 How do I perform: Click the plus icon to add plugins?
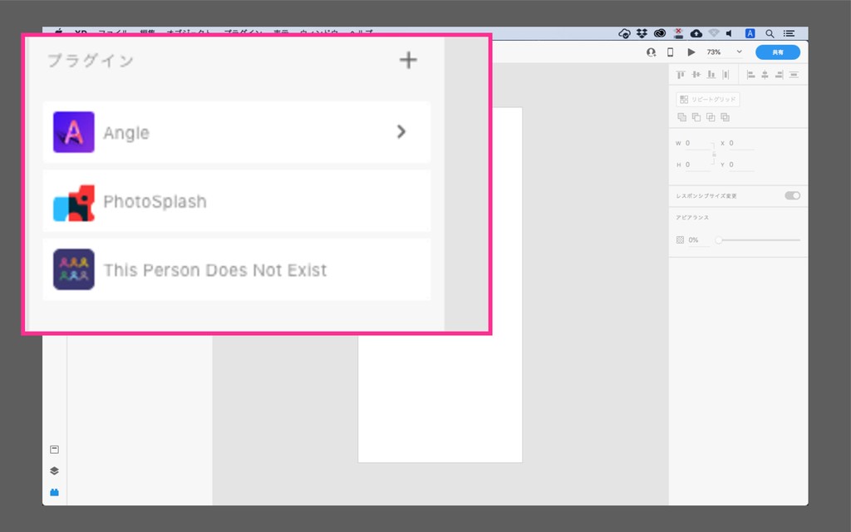(x=408, y=60)
